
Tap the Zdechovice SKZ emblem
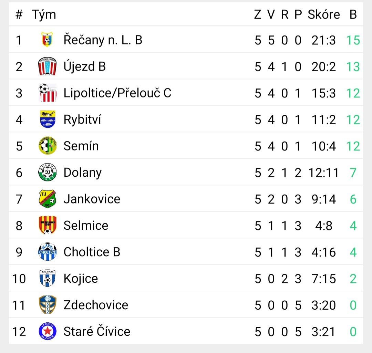tap(48, 304)
